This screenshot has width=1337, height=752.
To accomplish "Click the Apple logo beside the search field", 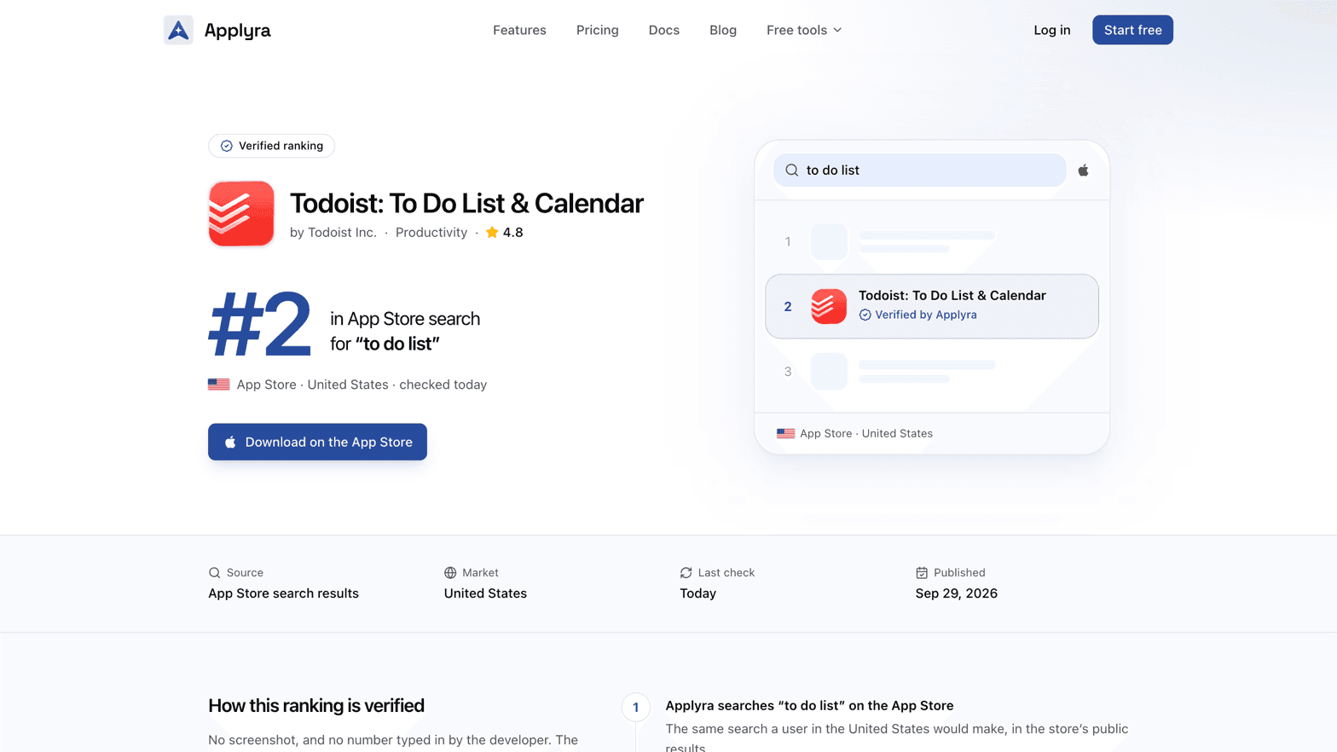I will coord(1083,171).
